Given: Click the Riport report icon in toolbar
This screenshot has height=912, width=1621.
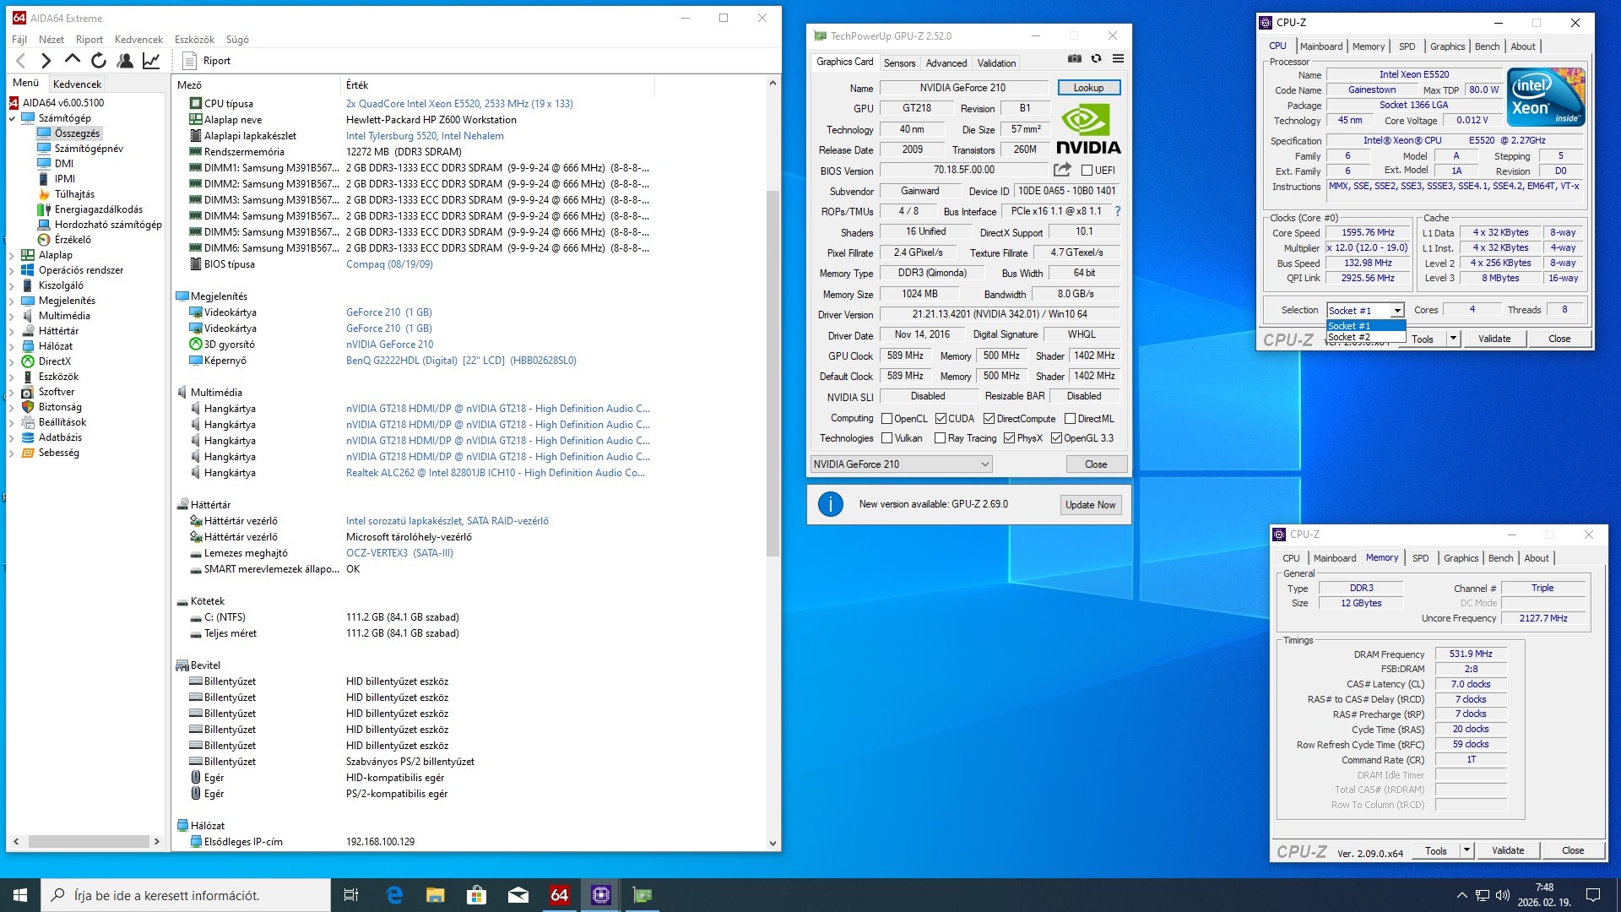Looking at the screenshot, I should 190,60.
